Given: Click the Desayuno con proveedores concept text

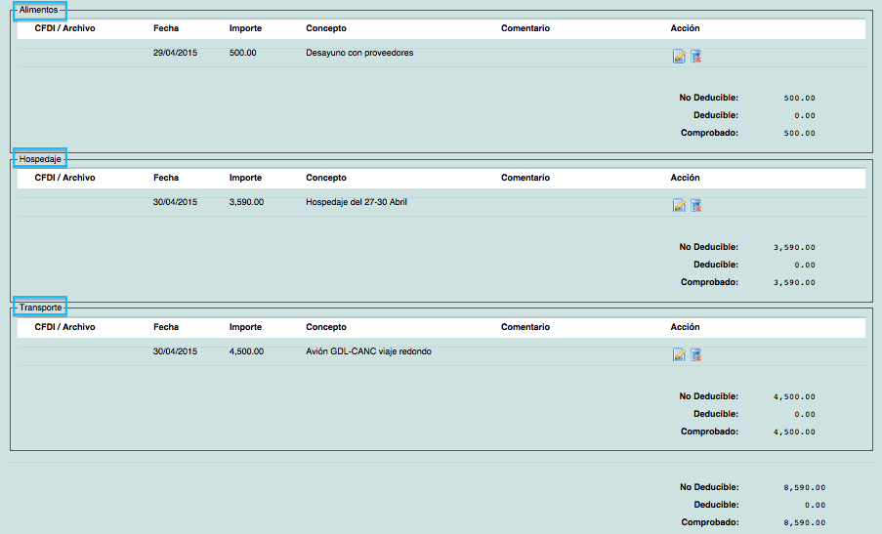Looking at the screenshot, I should coord(358,53).
